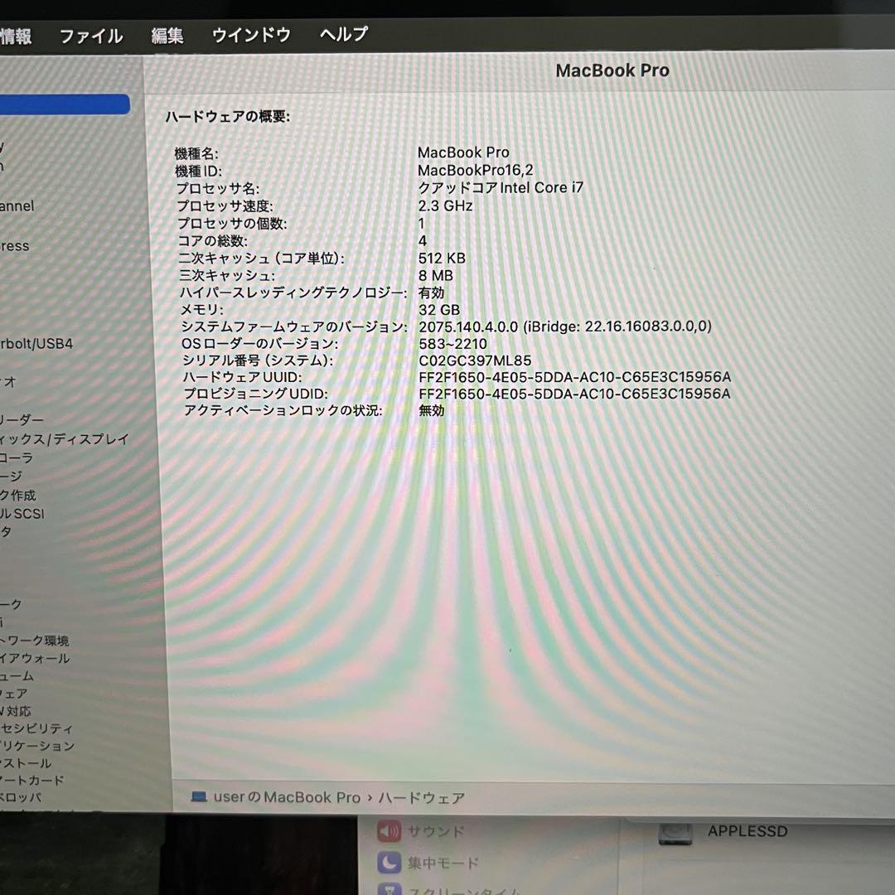Click userのMacBook Pro in the path bar
Screen dimensions: 895x895
tap(287, 797)
